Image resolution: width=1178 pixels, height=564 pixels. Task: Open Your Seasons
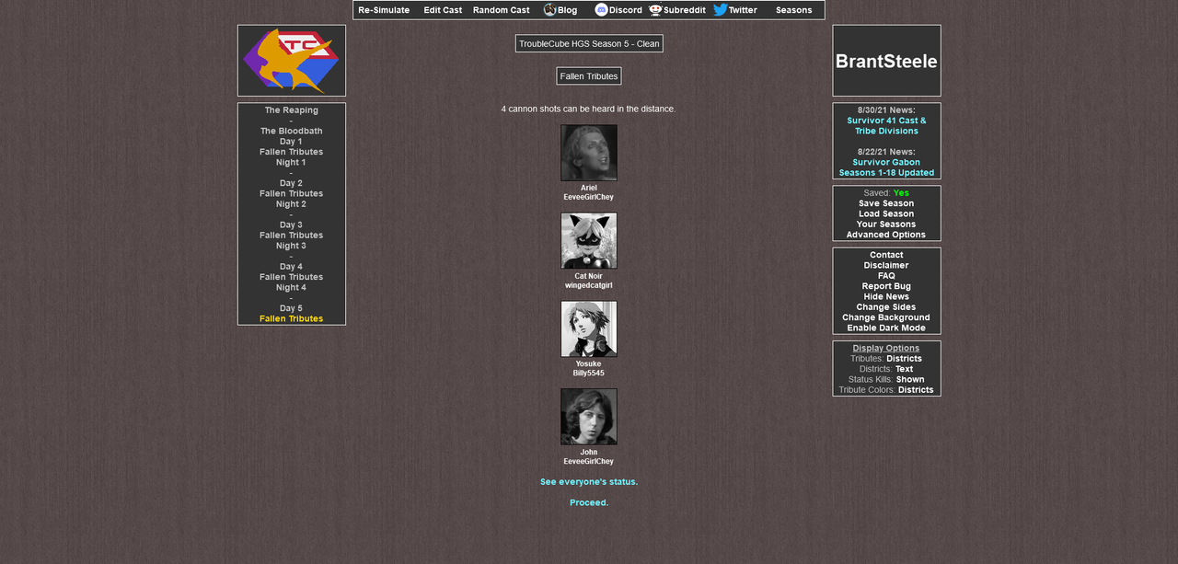[886, 224]
